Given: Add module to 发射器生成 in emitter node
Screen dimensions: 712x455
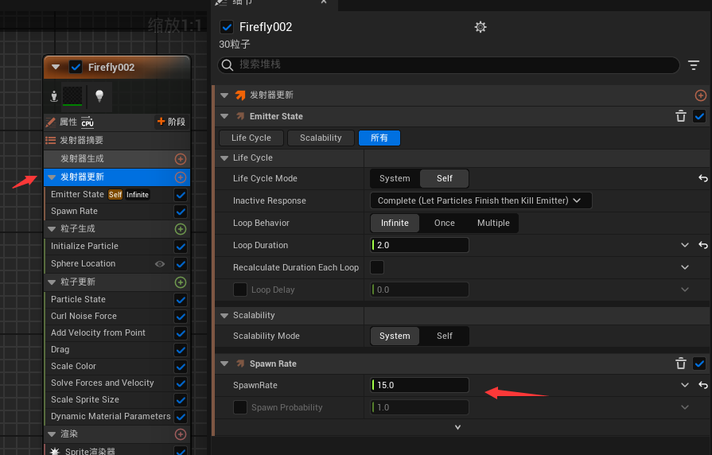Looking at the screenshot, I should pos(181,159).
